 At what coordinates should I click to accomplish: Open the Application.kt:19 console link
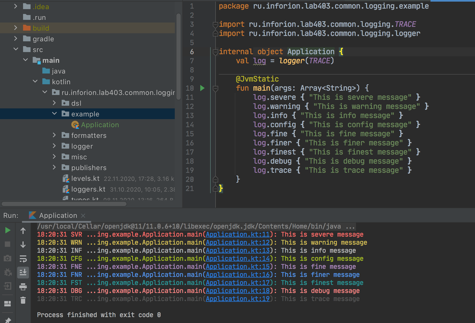[237, 299]
